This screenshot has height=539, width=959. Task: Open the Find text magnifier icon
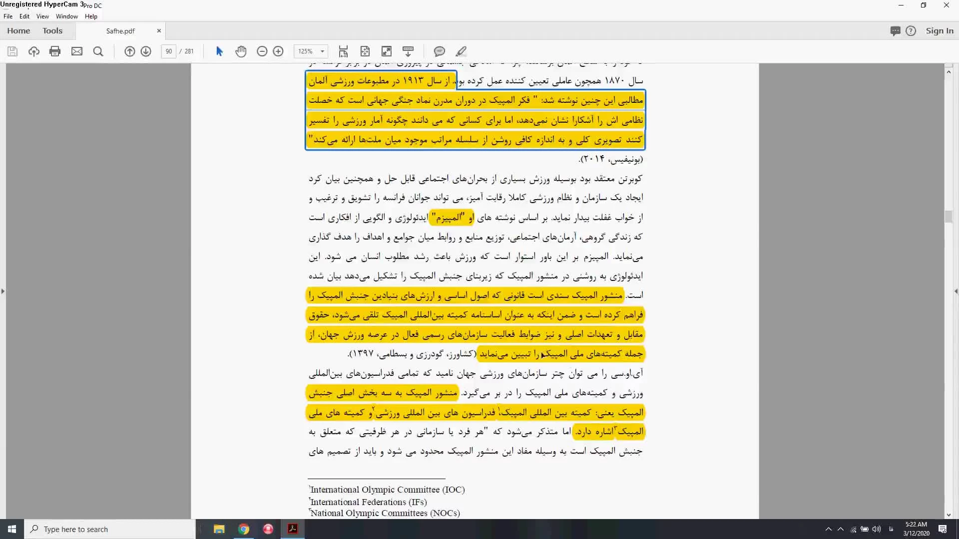[x=98, y=51]
